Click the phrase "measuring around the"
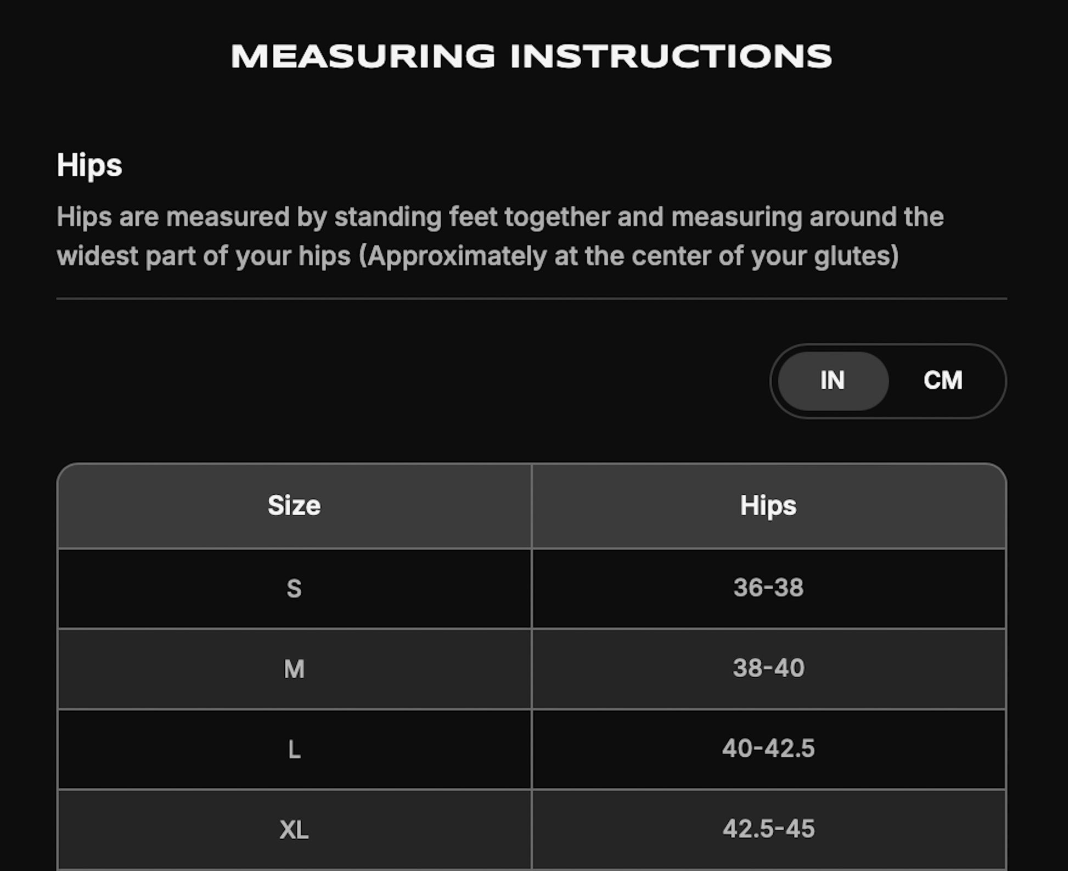This screenshot has height=871, width=1068. tap(807, 217)
